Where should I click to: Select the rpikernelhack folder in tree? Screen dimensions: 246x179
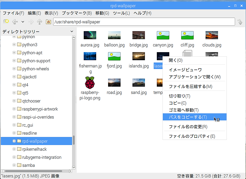coord(36,149)
